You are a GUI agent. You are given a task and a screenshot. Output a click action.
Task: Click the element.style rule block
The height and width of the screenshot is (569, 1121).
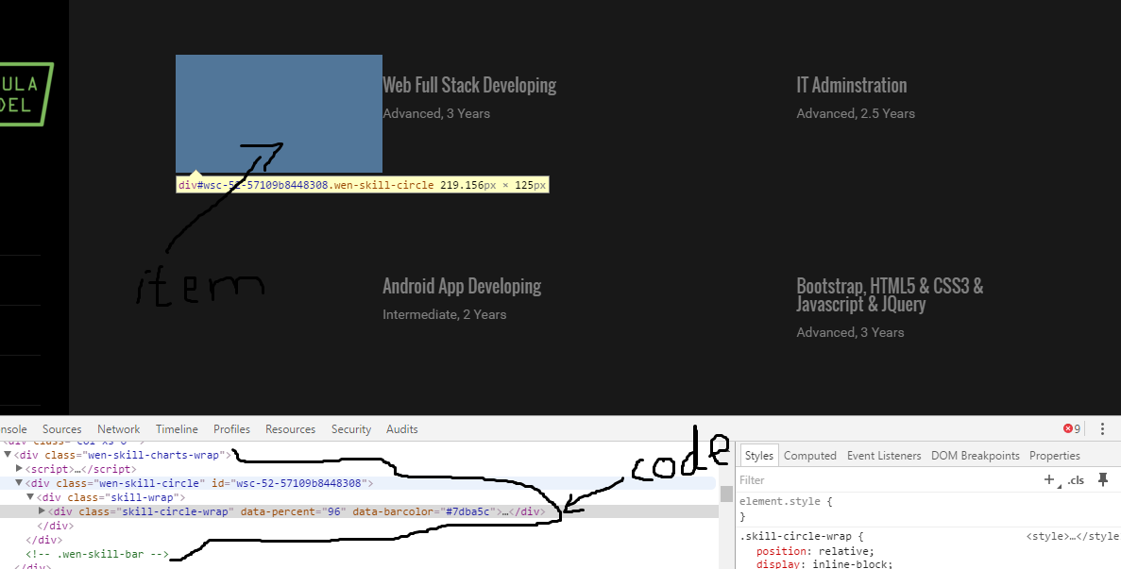(x=928, y=509)
